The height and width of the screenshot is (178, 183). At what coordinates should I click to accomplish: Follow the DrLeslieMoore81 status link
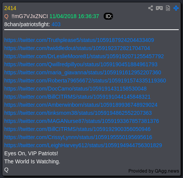(x=84, y=56)
